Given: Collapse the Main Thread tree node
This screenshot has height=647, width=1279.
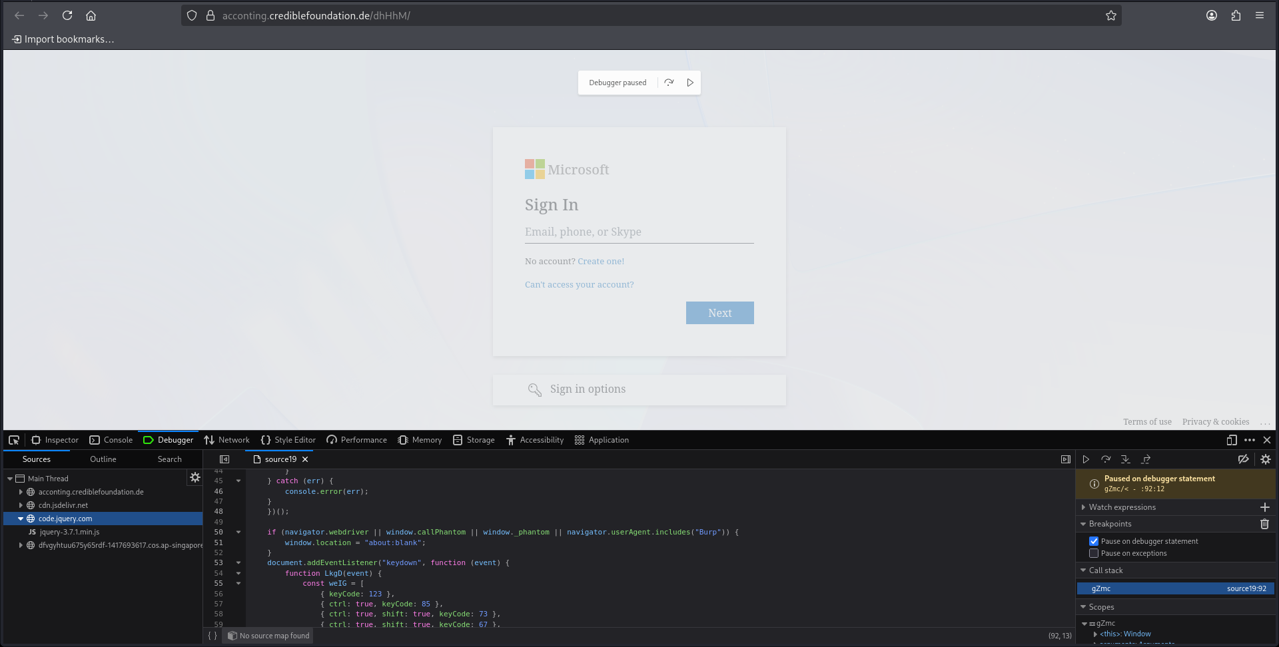Looking at the screenshot, I should click(x=10, y=479).
